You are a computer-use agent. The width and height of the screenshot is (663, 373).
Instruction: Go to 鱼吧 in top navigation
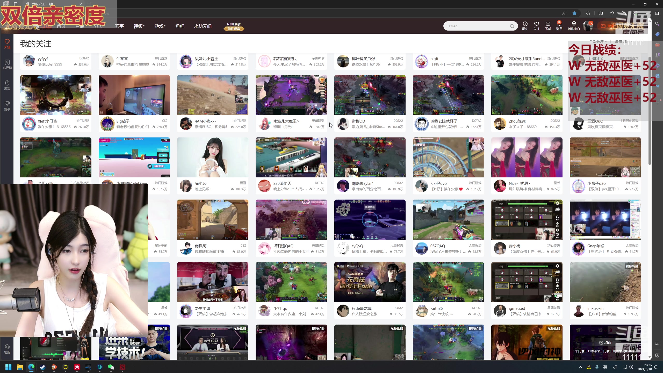coord(180,26)
